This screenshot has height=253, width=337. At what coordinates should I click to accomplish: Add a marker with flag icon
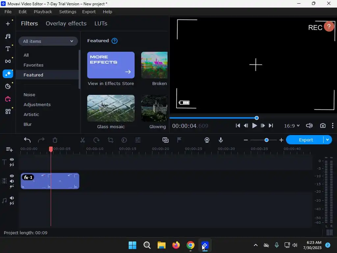(x=179, y=140)
